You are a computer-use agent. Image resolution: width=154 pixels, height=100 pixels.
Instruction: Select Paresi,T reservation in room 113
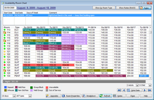pos(29,30)
